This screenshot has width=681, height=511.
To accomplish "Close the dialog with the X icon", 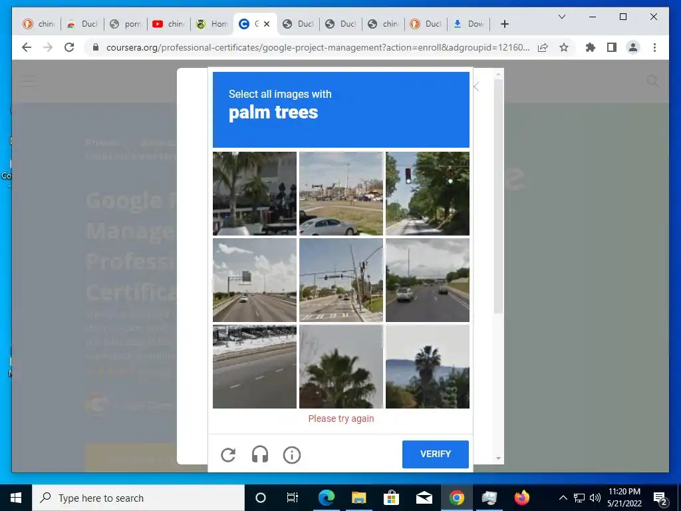I will tap(476, 86).
